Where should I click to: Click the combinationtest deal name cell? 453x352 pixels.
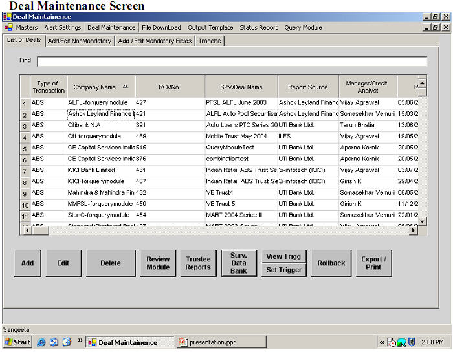click(241, 159)
